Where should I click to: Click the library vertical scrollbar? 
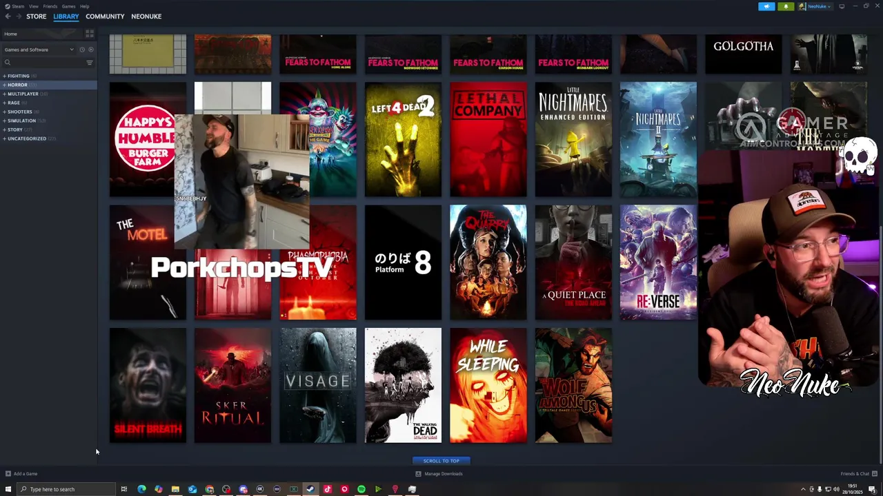pyautogui.click(x=880, y=344)
